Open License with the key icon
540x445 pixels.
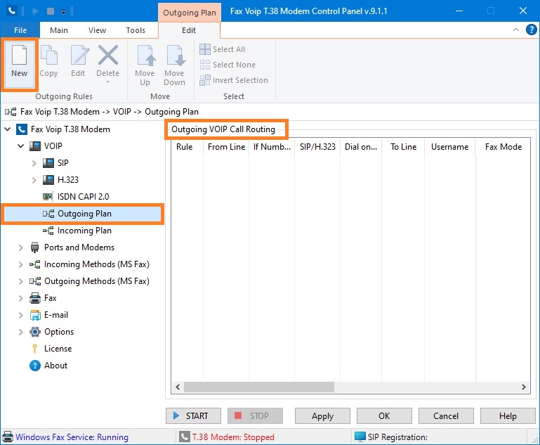tap(35, 349)
